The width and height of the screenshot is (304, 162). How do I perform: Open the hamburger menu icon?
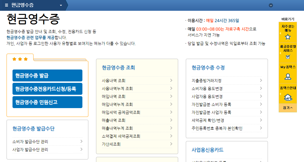point(7,5)
